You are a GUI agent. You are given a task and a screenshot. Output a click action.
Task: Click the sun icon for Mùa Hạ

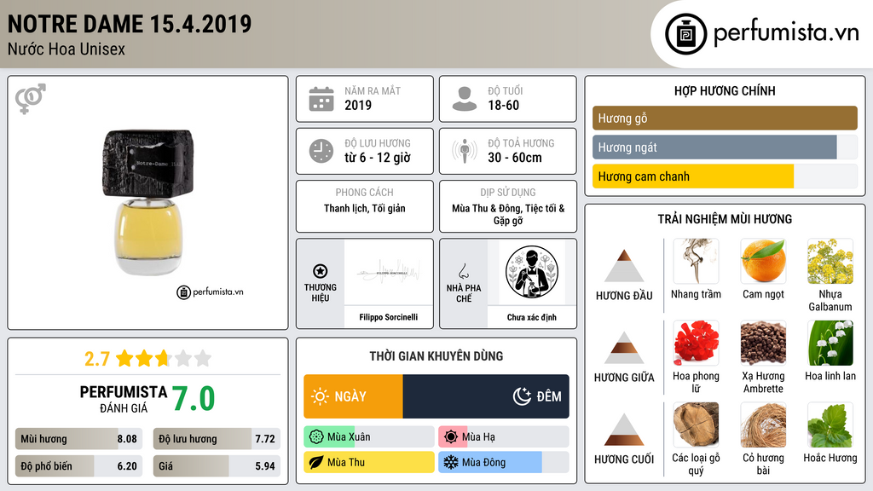(451, 437)
